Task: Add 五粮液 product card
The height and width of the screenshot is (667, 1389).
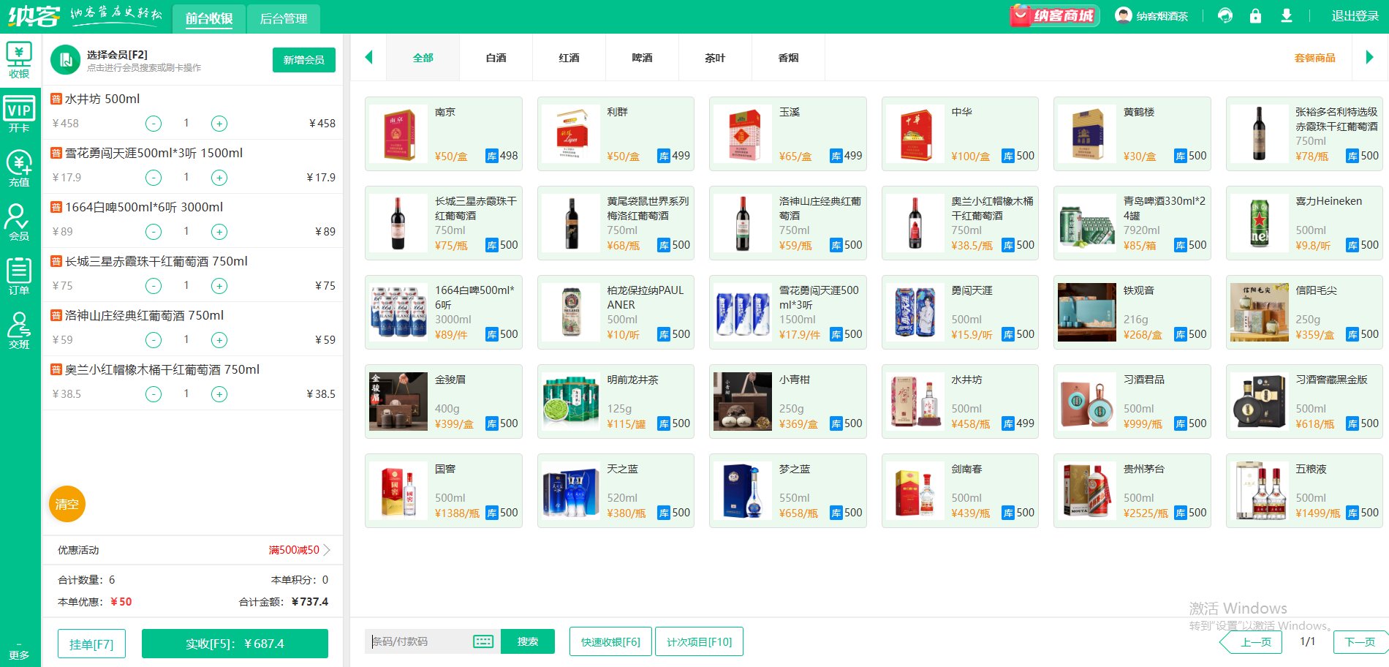Action: tap(1304, 491)
